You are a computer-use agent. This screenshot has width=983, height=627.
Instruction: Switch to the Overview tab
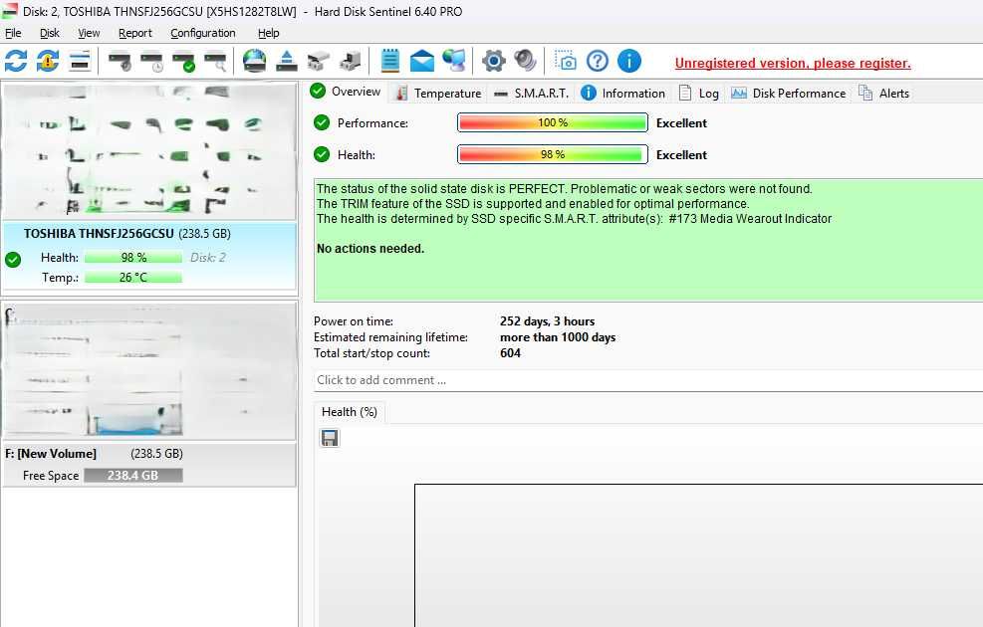pos(346,92)
